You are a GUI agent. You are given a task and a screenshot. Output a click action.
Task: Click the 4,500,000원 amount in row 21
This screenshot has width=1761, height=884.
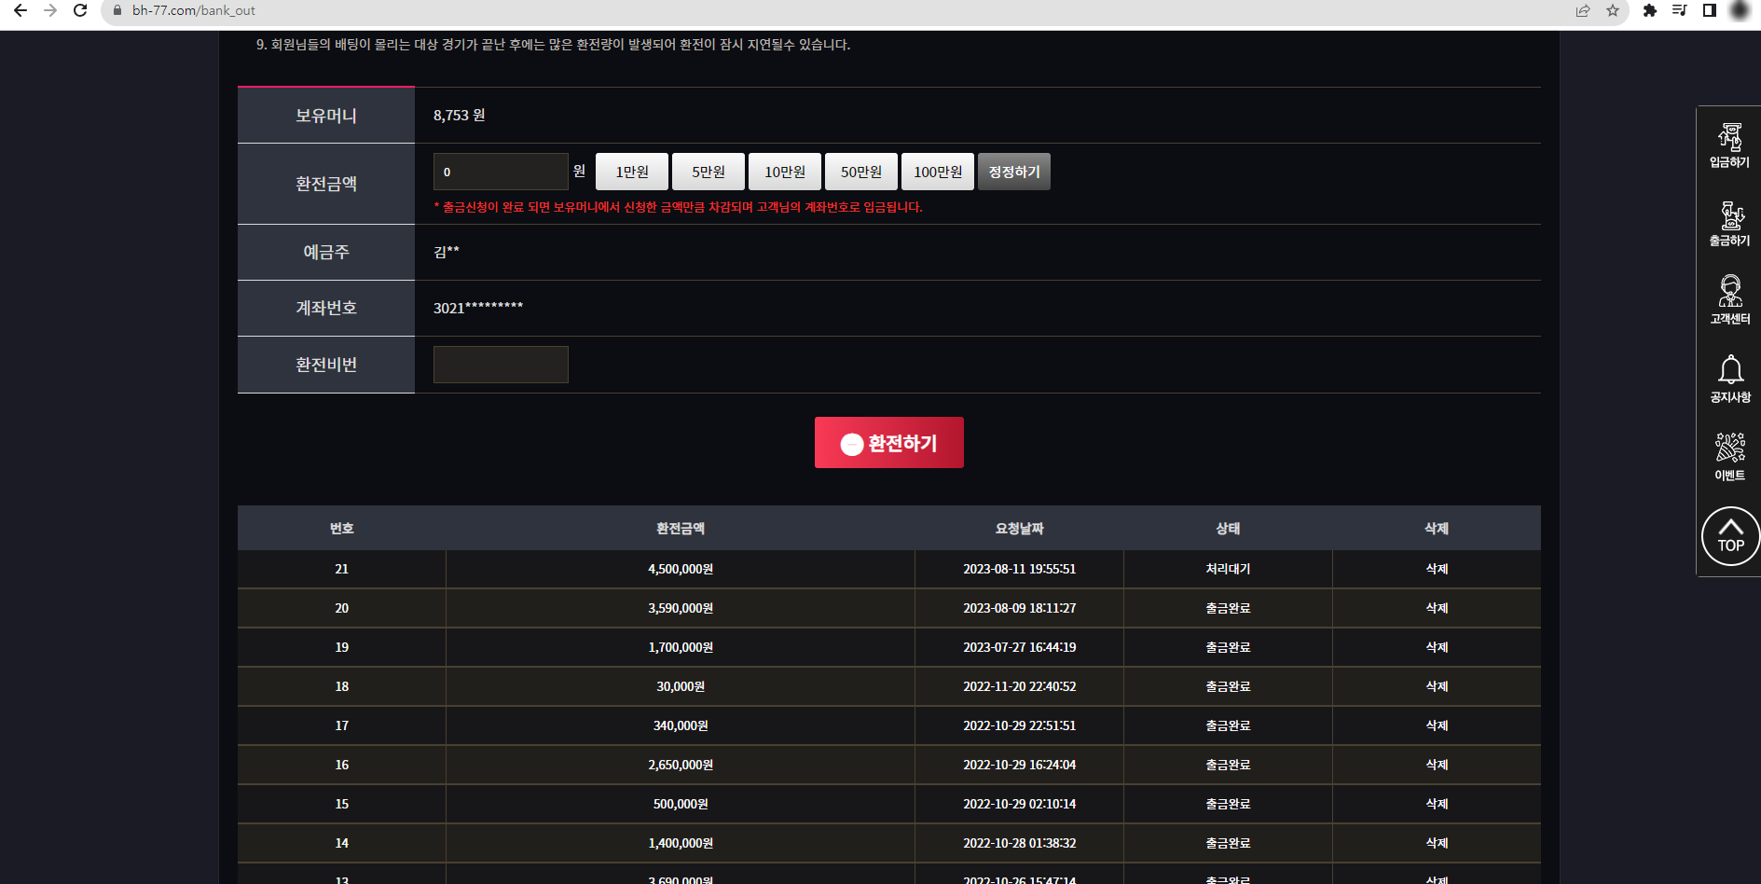(x=681, y=569)
